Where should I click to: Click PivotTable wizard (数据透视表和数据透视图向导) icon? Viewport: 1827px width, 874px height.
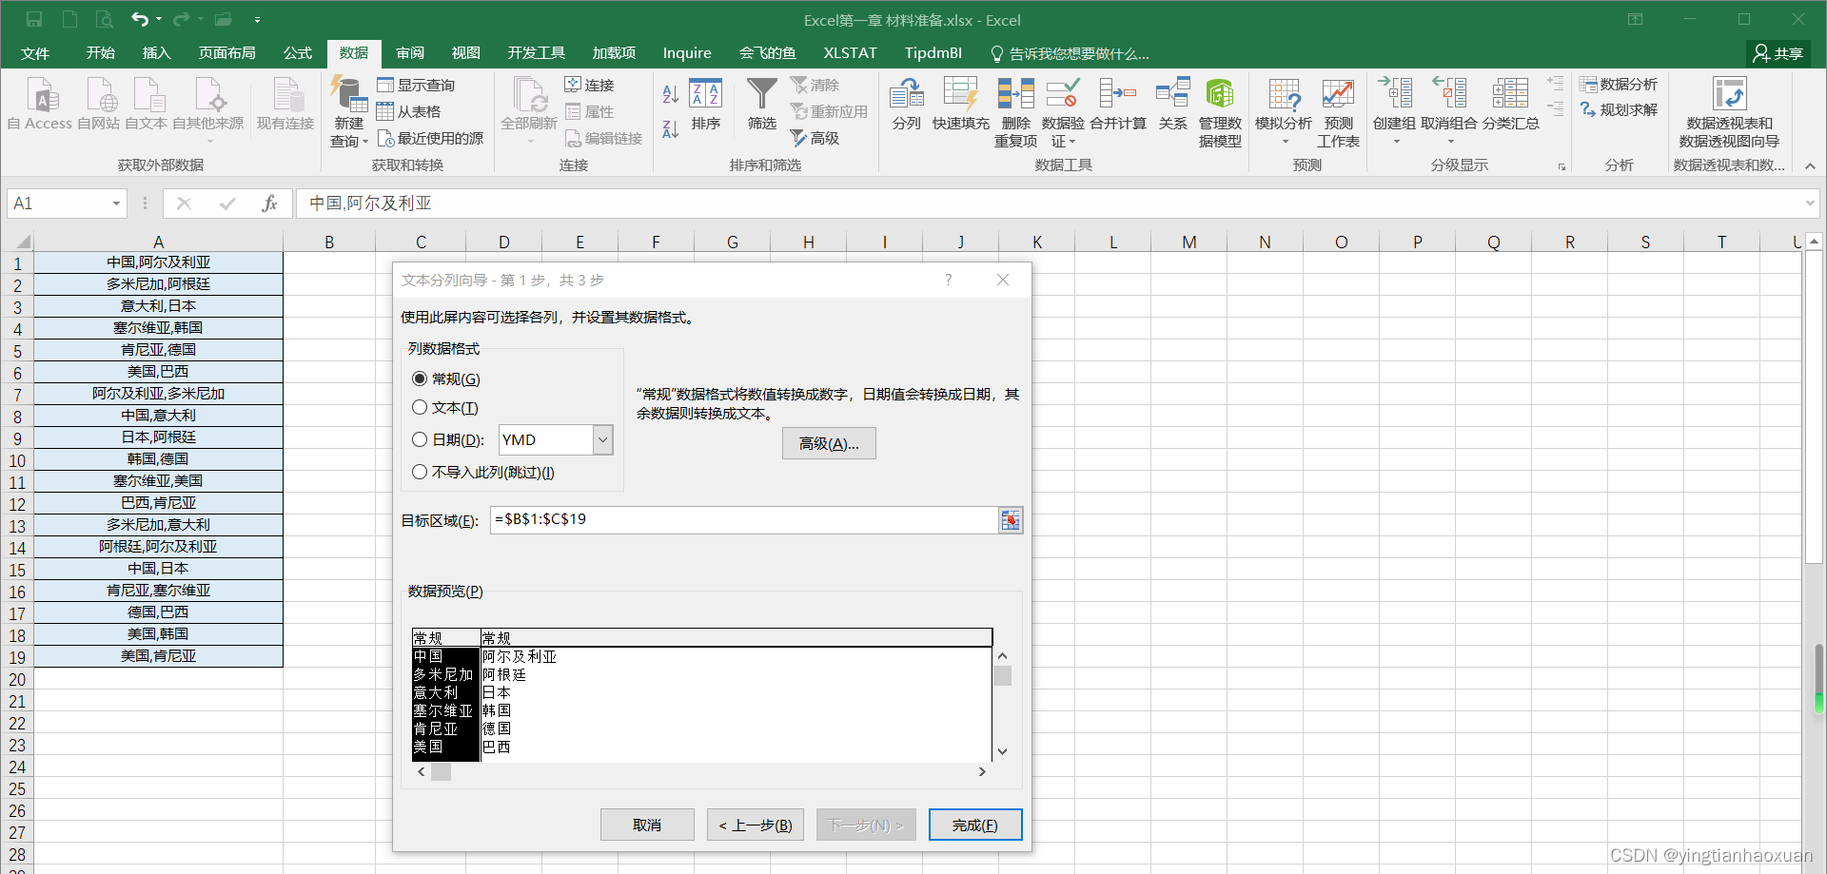[x=1729, y=95]
